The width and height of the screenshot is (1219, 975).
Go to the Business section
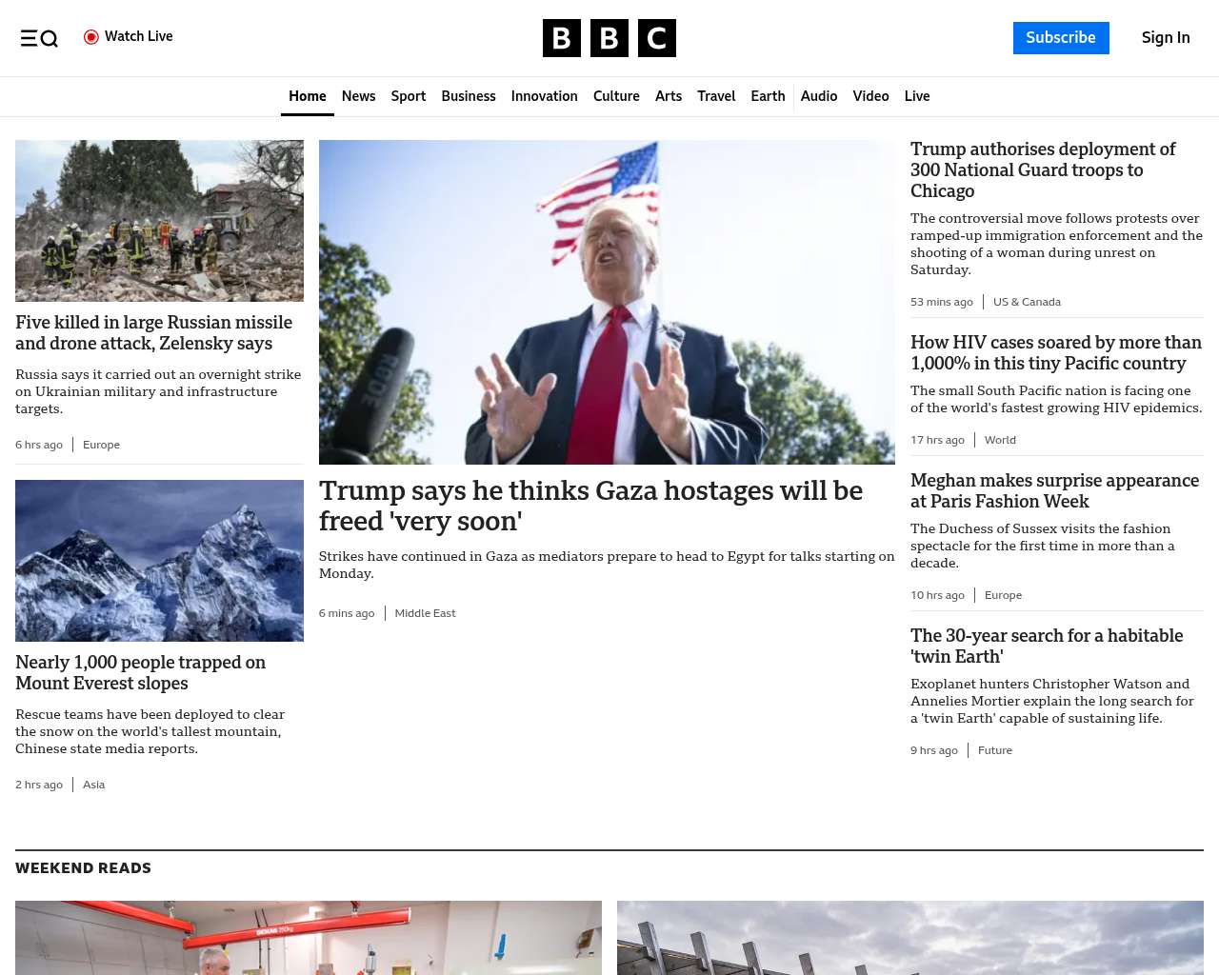(469, 96)
